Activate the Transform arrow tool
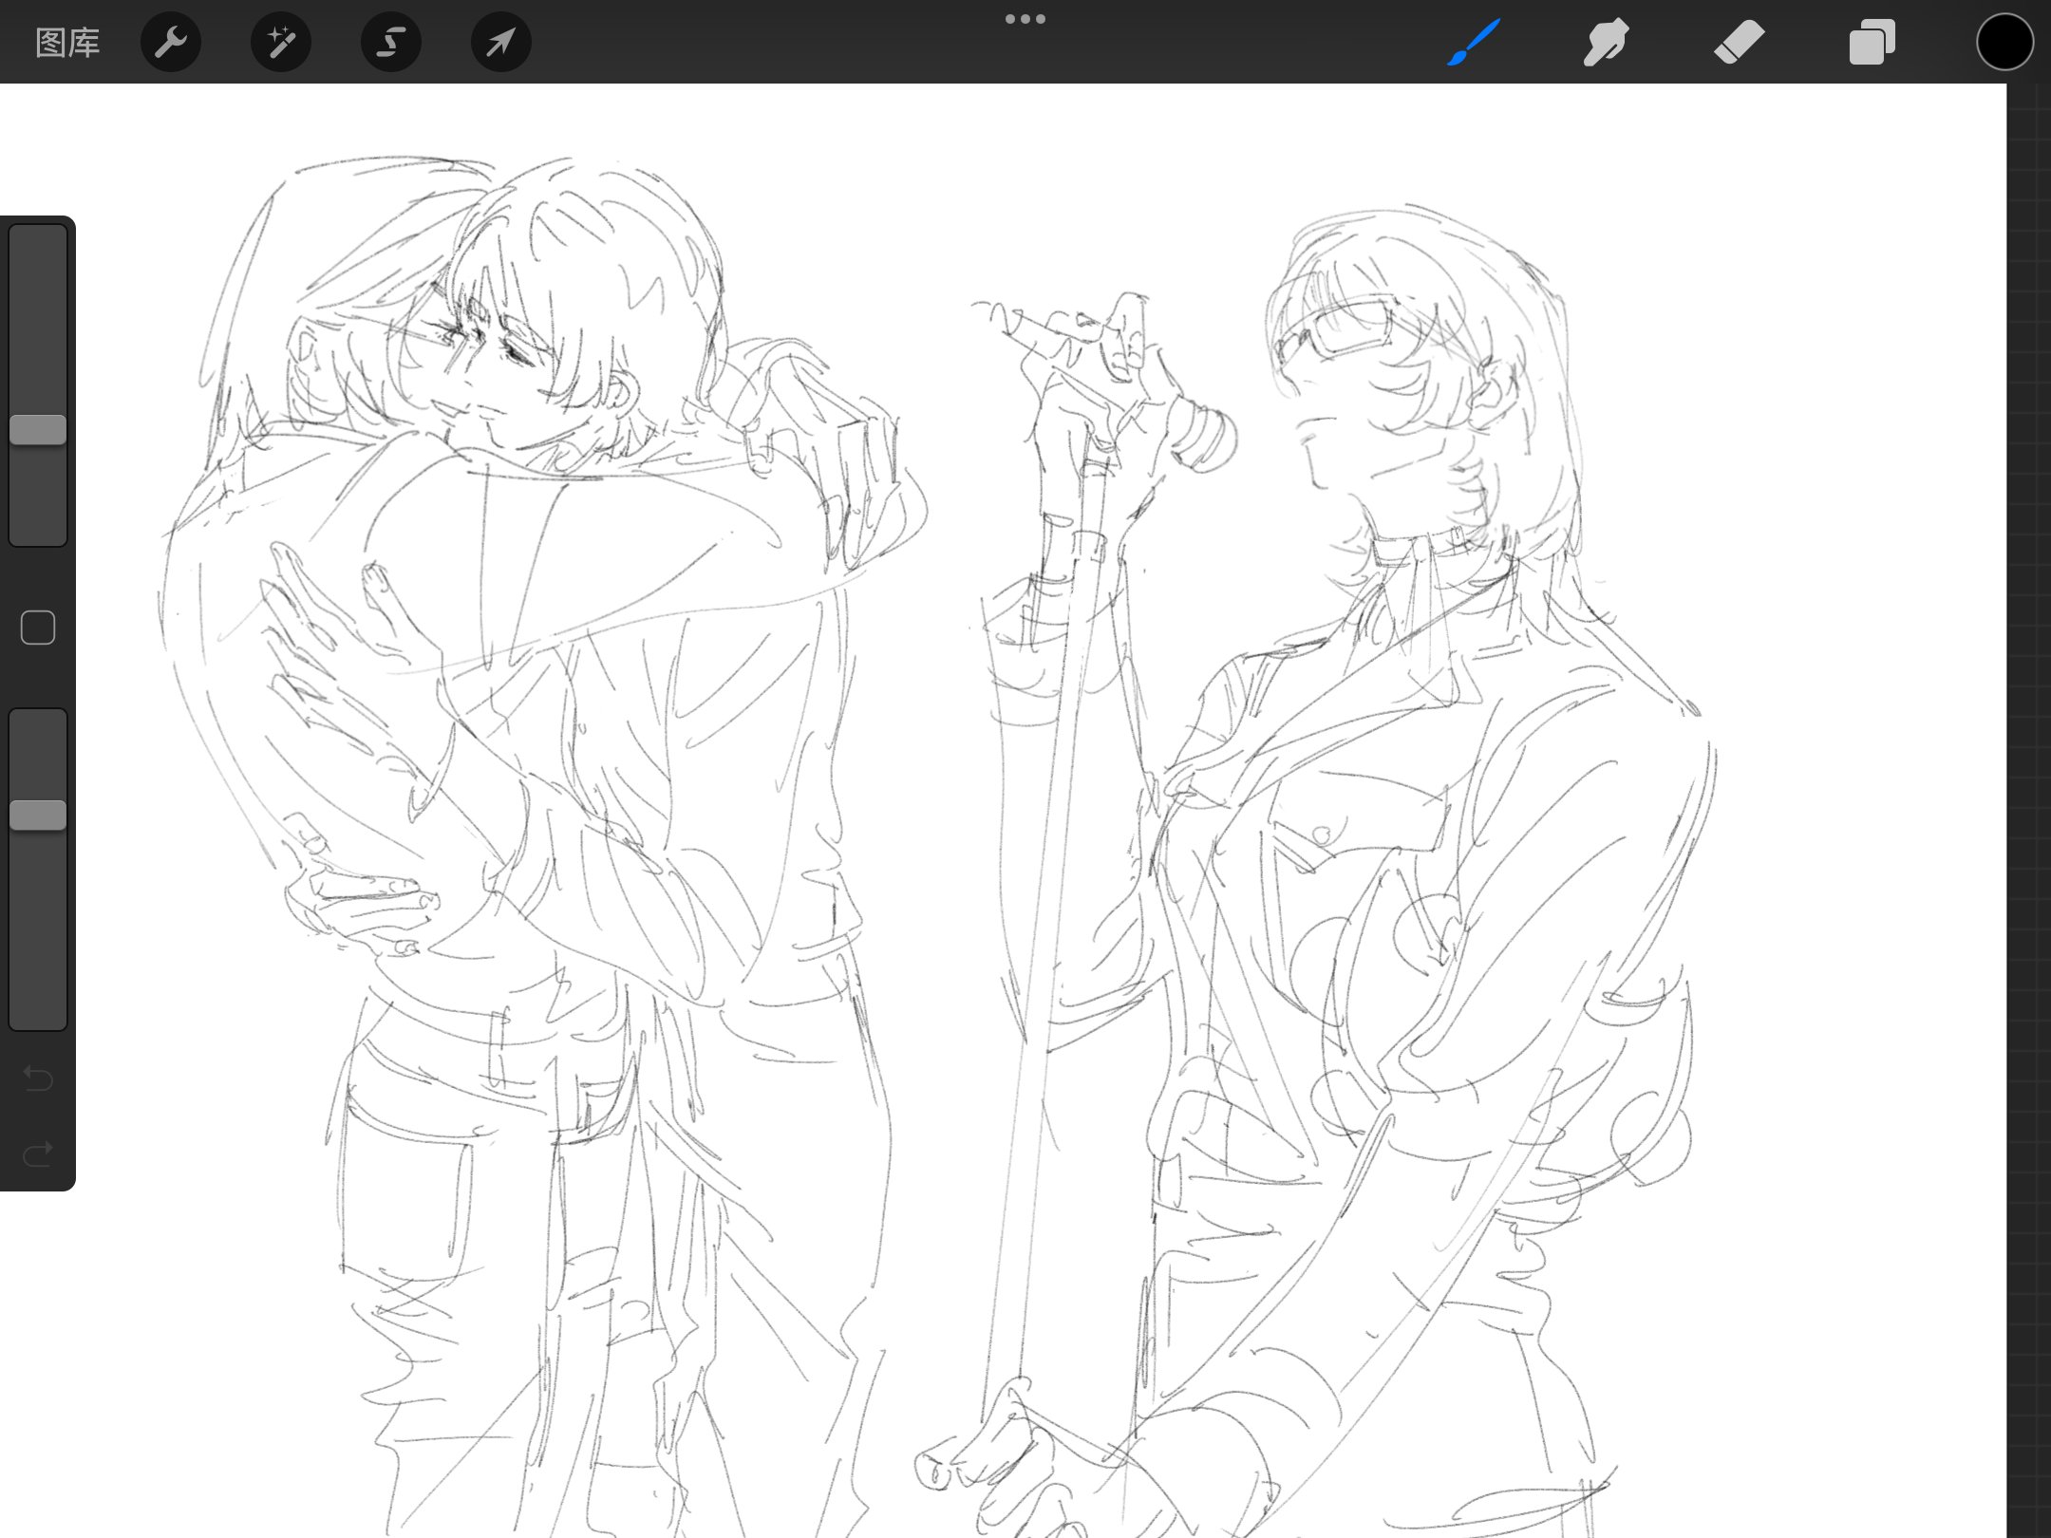Viewport: 2051px width, 1538px height. pyautogui.click(x=501, y=42)
